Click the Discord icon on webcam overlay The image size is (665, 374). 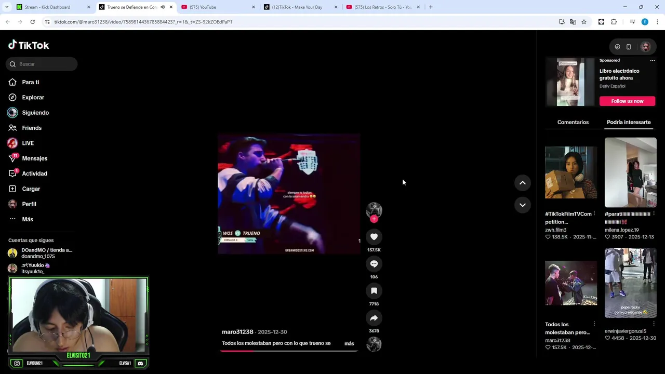(x=140, y=364)
